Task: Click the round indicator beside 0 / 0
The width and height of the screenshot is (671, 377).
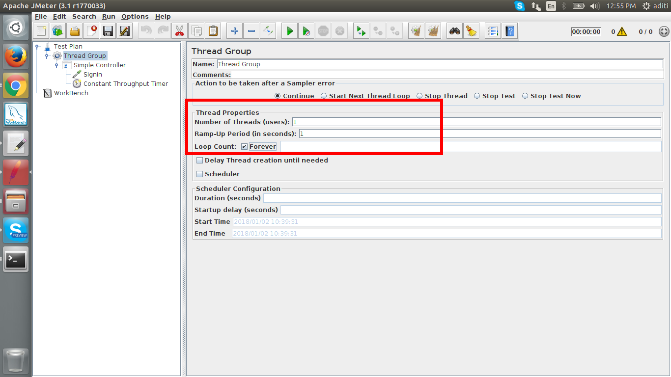Action: click(x=664, y=31)
